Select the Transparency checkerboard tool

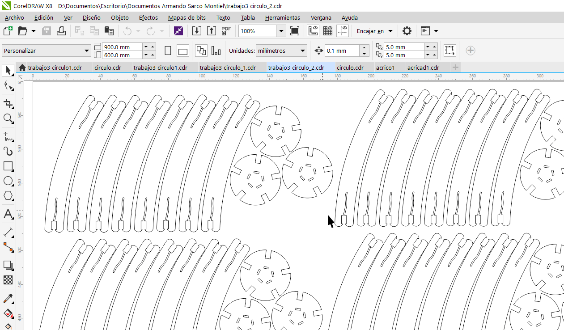point(8,280)
